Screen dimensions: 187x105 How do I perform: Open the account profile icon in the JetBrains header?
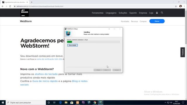157,13
